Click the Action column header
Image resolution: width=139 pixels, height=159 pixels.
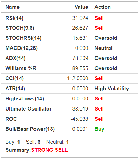pyautogui.click(x=103, y=7)
